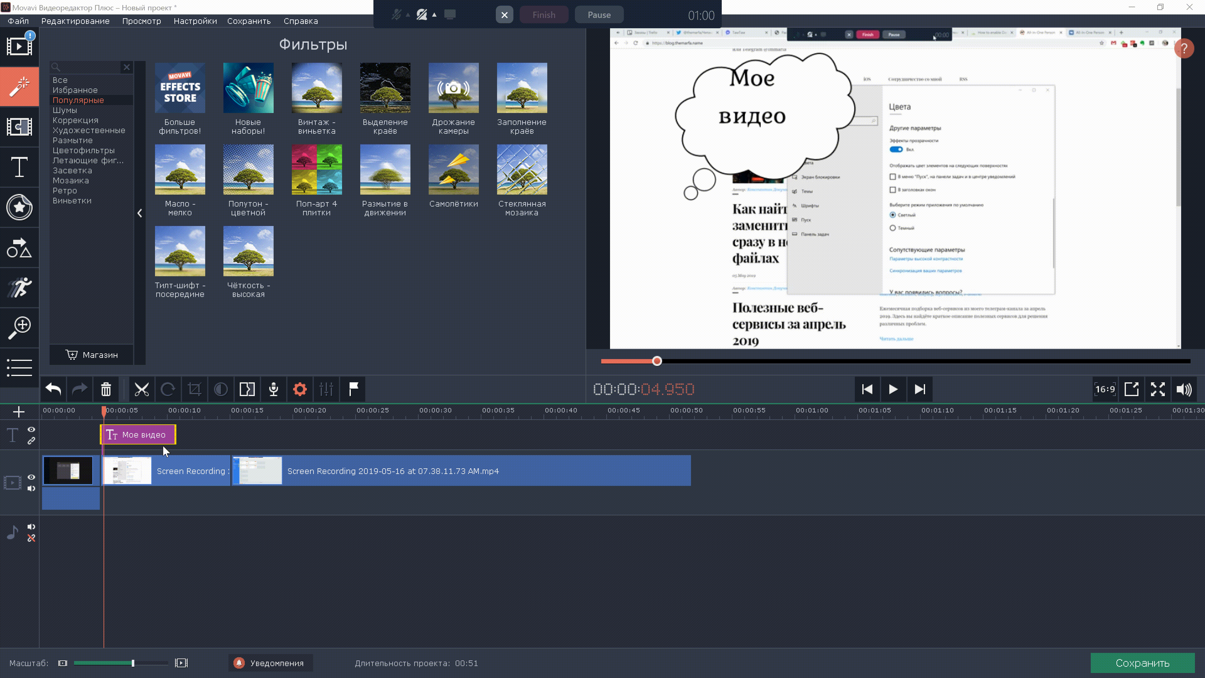Open the Transitions panel icon
This screenshot has width=1205, height=678.
coord(19,127)
